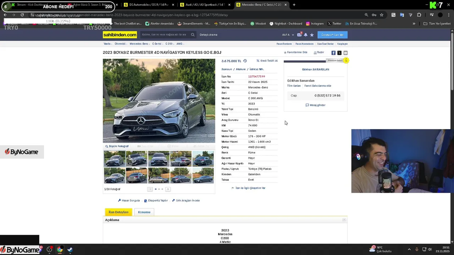454x255 pixels.
Task: Open the browser zoom magnifier icon in address bar
Action: tap(366, 15)
